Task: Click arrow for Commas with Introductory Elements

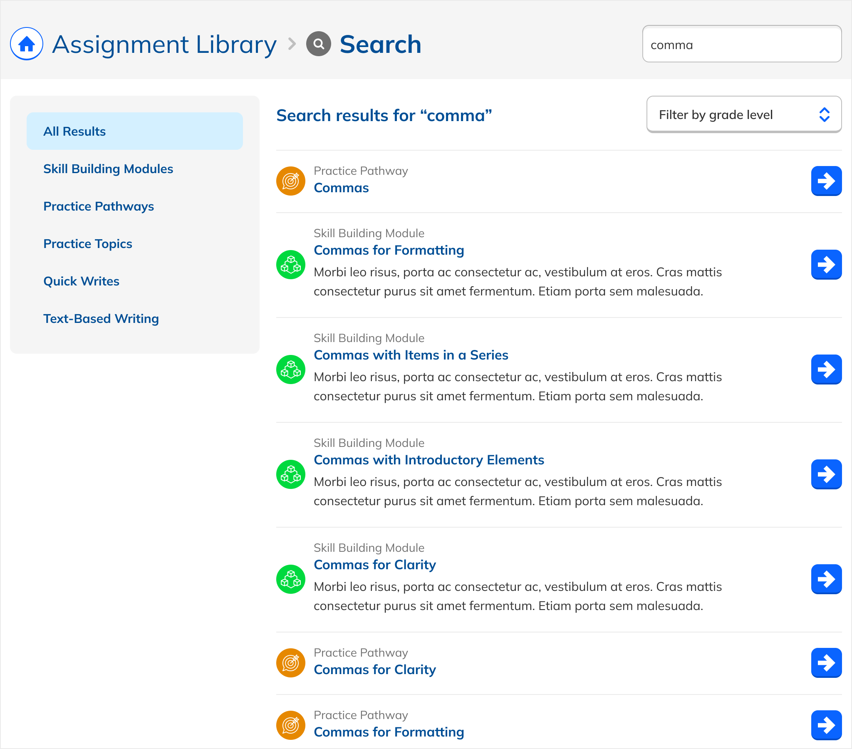Action: pyautogui.click(x=826, y=474)
